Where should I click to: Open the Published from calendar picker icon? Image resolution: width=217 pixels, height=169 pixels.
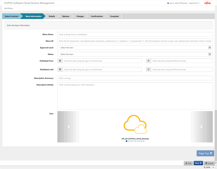[x=60, y=61]
